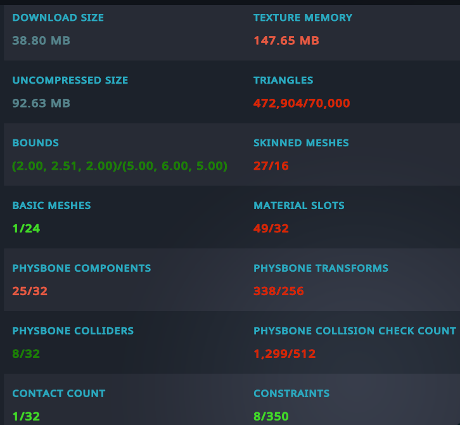Click the Skinned Meshes label
This screenshot has width=460, height=425.
(x=301, y=143)
